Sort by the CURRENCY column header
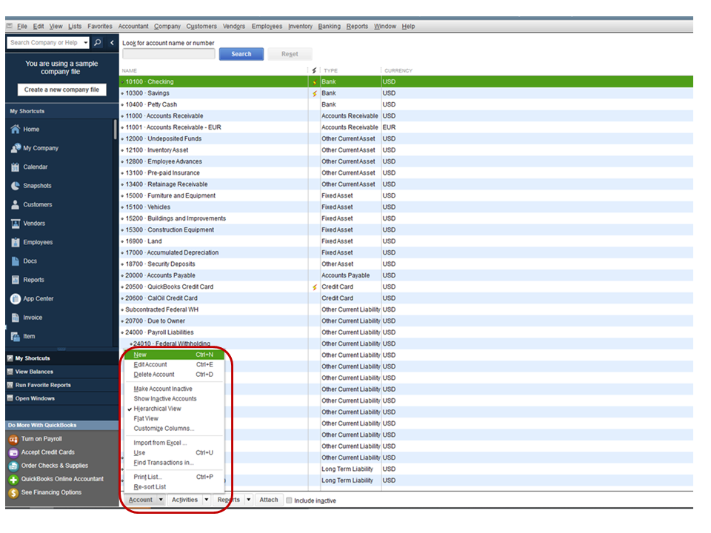 click(x=398, y=71)
